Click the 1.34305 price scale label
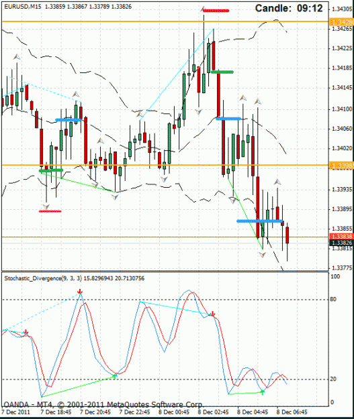354x419 pixels. point(342,9)
